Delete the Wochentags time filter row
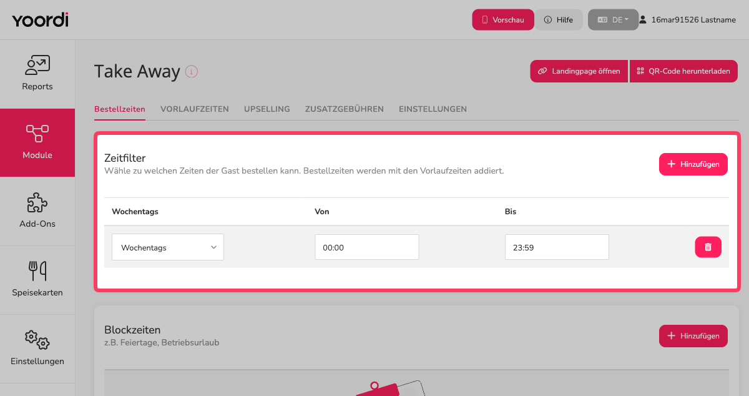 [x=708, y=247]
